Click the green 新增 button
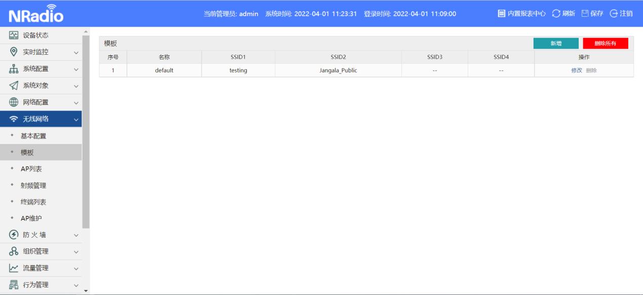The width and height of the screenshot is (643, 295). [x=556, y=44]
